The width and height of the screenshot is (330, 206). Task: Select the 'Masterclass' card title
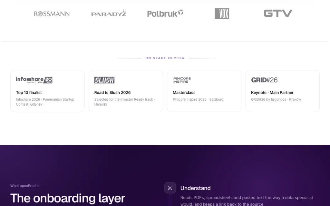point(184,93)
